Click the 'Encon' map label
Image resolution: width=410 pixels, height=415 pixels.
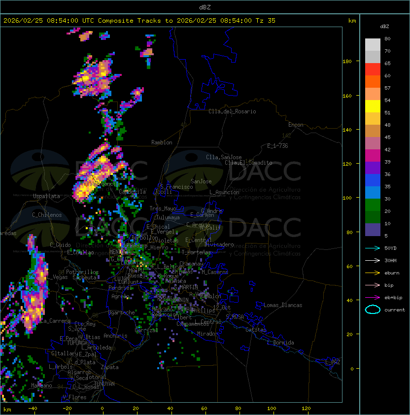(296, 125)
